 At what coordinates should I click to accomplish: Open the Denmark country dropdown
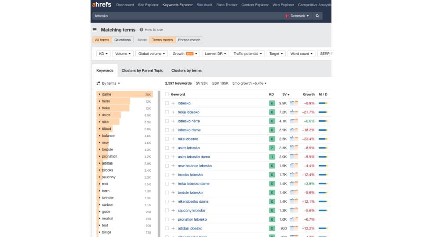(297, 16)
